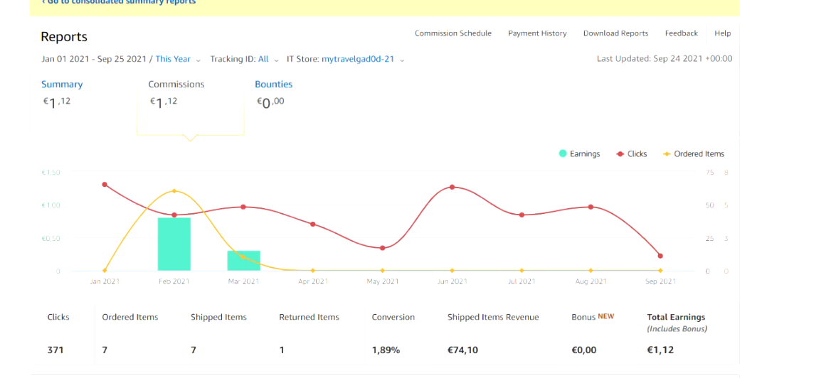Screen dimensions: 836x378
Task: Select the Sep 2021 clicks data point
Action: pyautogui.click(x=660, y=256)
